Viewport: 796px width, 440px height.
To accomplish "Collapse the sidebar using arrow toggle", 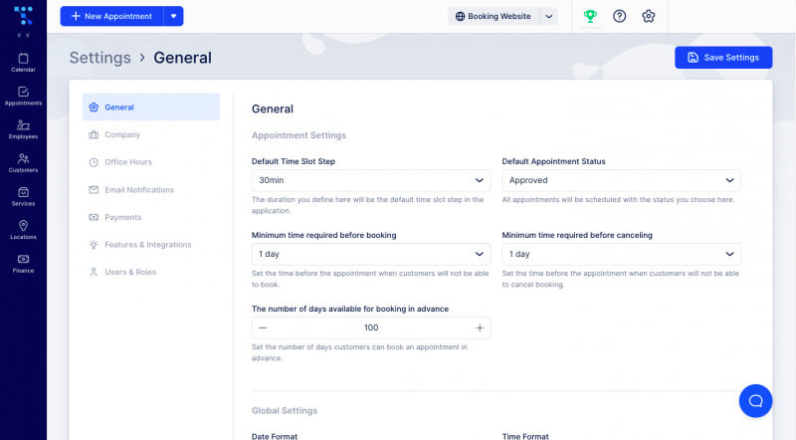I will pos(23,35).
